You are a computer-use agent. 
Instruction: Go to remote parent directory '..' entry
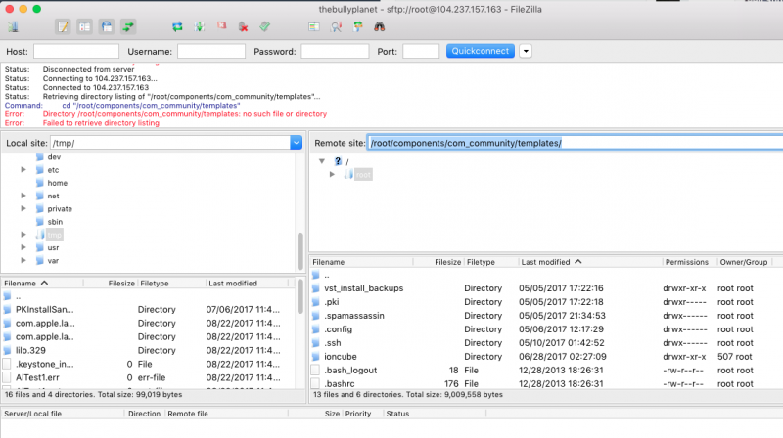click(327, 275)
